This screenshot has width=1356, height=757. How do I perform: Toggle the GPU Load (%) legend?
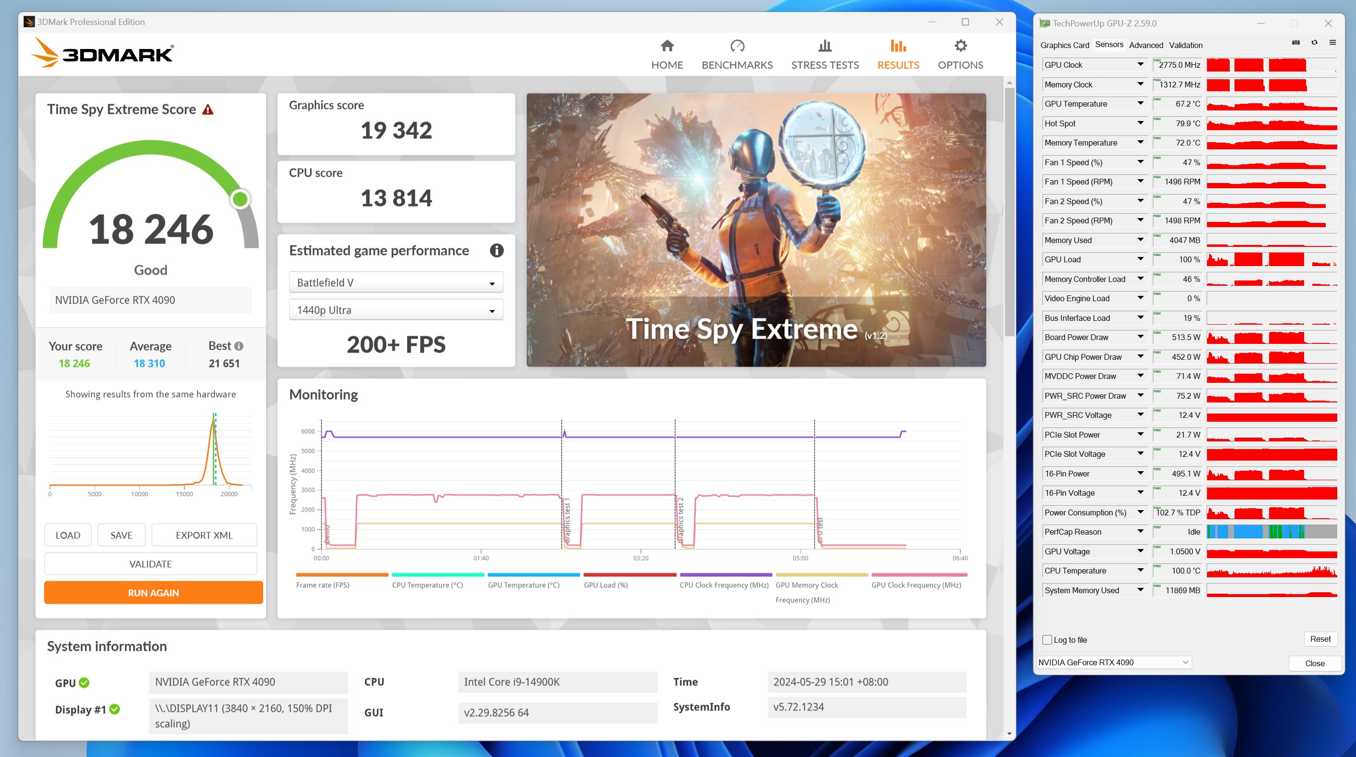coord(606,585)
